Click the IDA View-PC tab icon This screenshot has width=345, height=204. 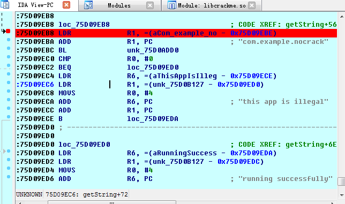pos(5,5)
